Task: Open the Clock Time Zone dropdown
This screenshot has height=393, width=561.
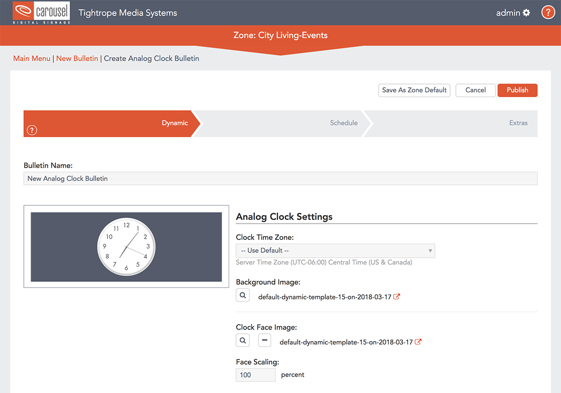Action: (x=335, y=251)
